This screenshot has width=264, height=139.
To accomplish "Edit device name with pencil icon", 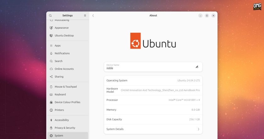I will coord(197,67).
